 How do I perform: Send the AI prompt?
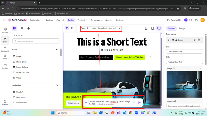139,103
